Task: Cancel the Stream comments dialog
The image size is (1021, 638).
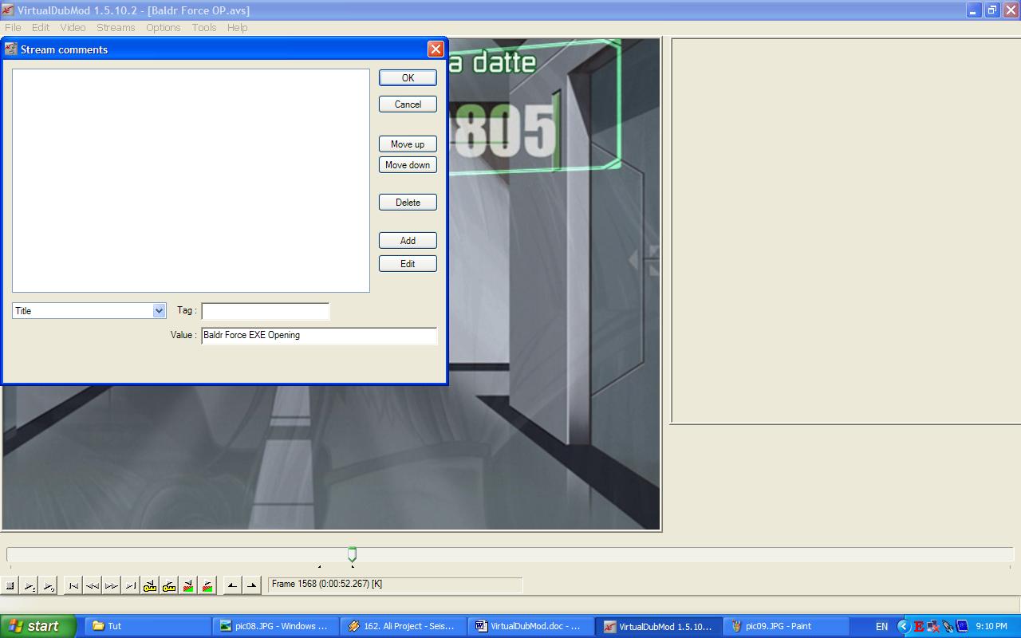Action: 408,104
